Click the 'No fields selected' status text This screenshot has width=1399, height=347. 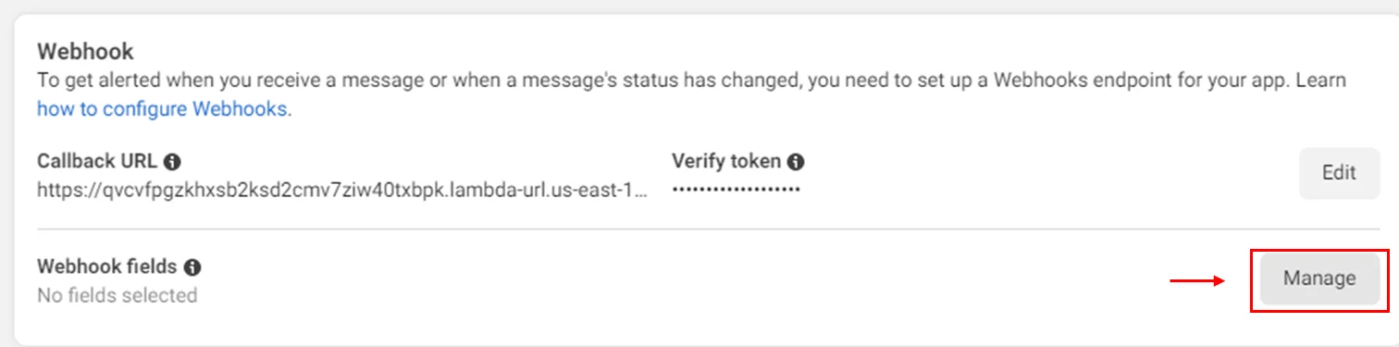118,296
